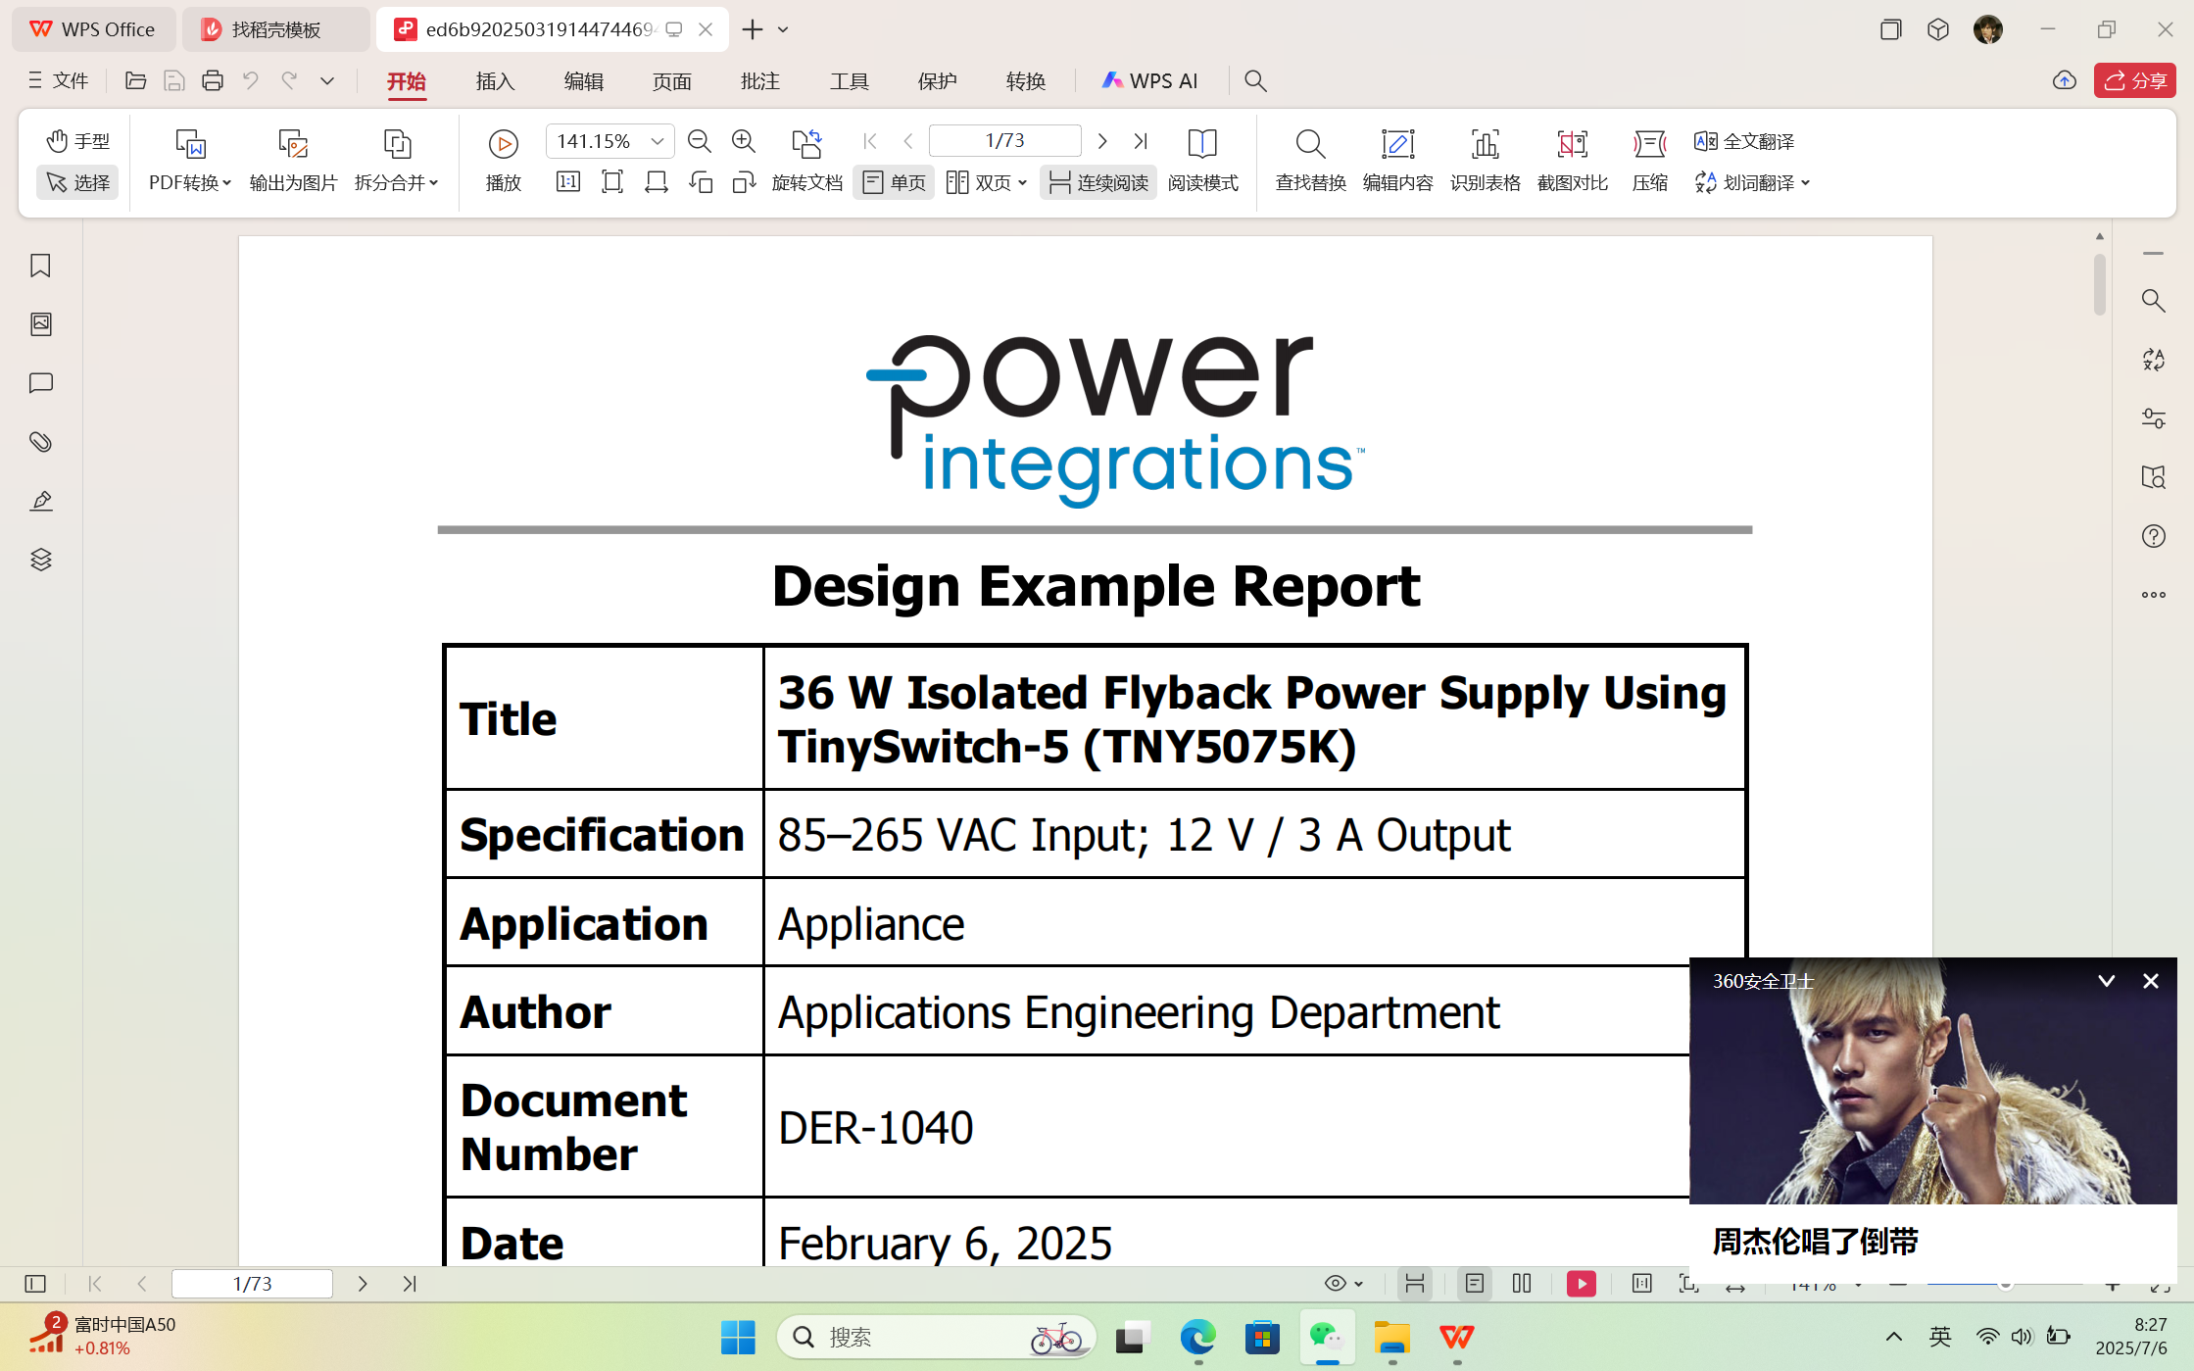
Task: Open the 141.15% zoom level dropdown
Action: 658,141
